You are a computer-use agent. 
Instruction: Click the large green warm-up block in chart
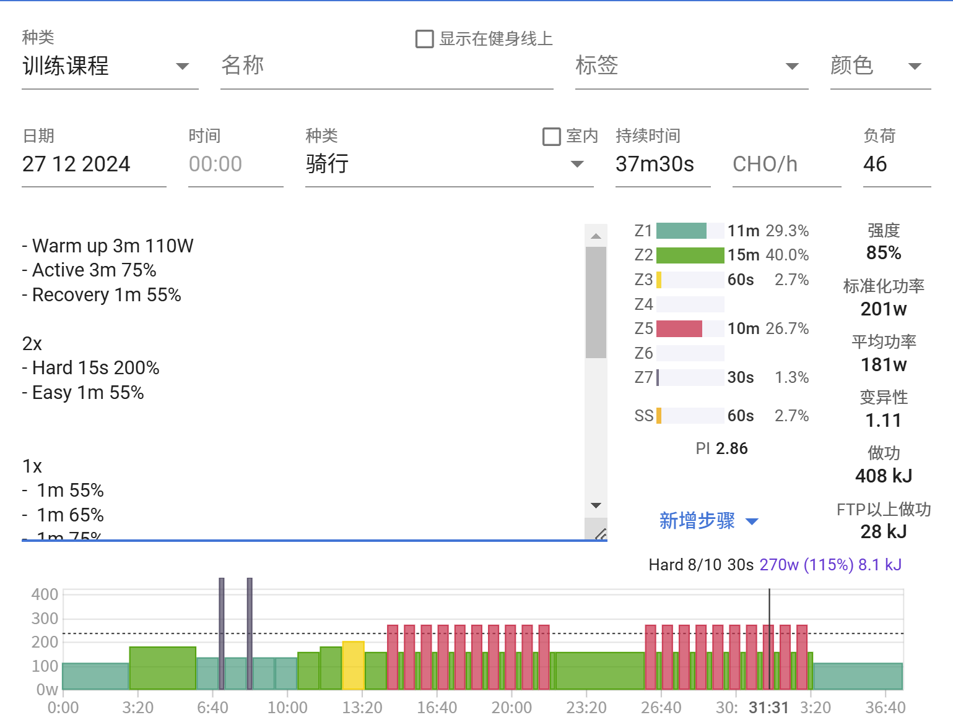click(162, 668)
